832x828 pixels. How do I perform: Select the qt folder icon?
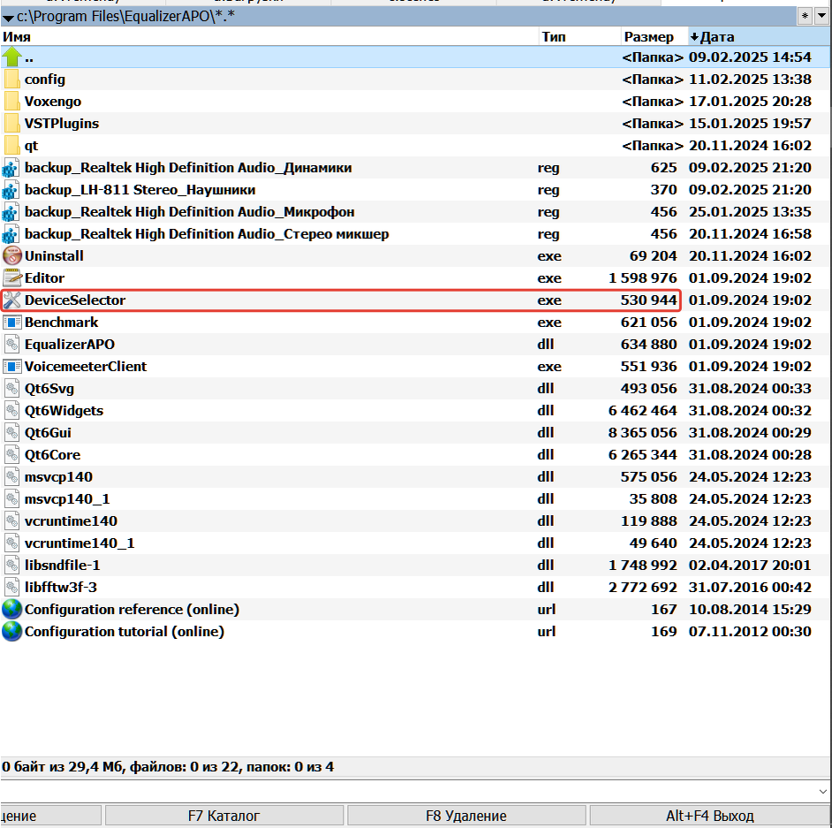[11, 146]
